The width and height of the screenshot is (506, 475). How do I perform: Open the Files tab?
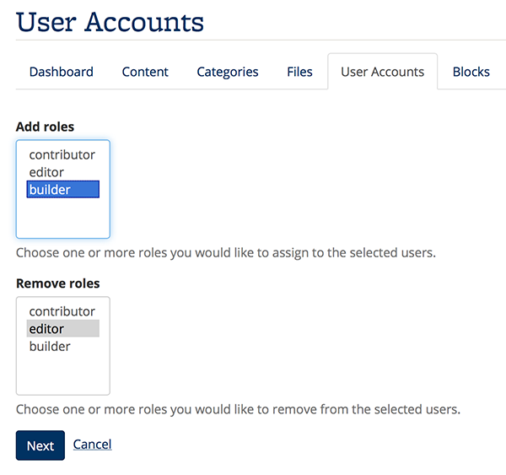(x=299, y=72)
